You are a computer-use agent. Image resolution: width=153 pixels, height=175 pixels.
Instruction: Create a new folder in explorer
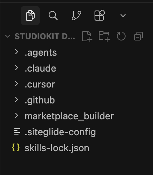(104, 36)
